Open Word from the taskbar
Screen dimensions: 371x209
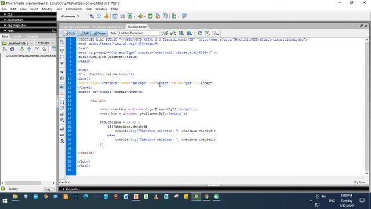click(126, 197)
